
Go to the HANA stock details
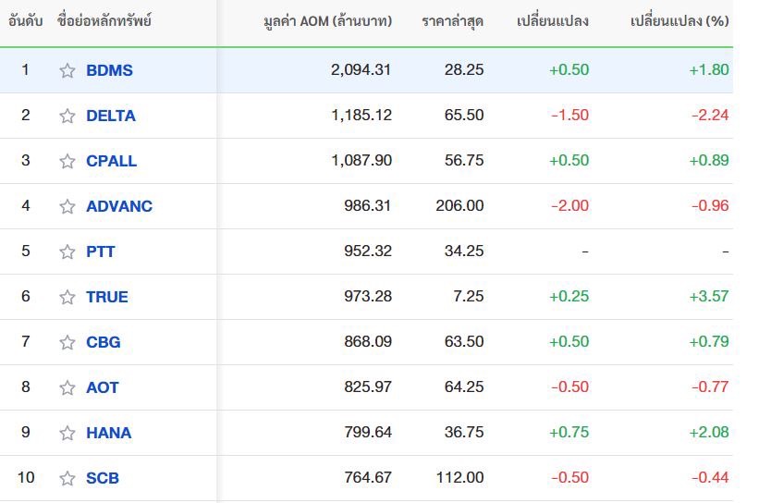tap(108, 433)
